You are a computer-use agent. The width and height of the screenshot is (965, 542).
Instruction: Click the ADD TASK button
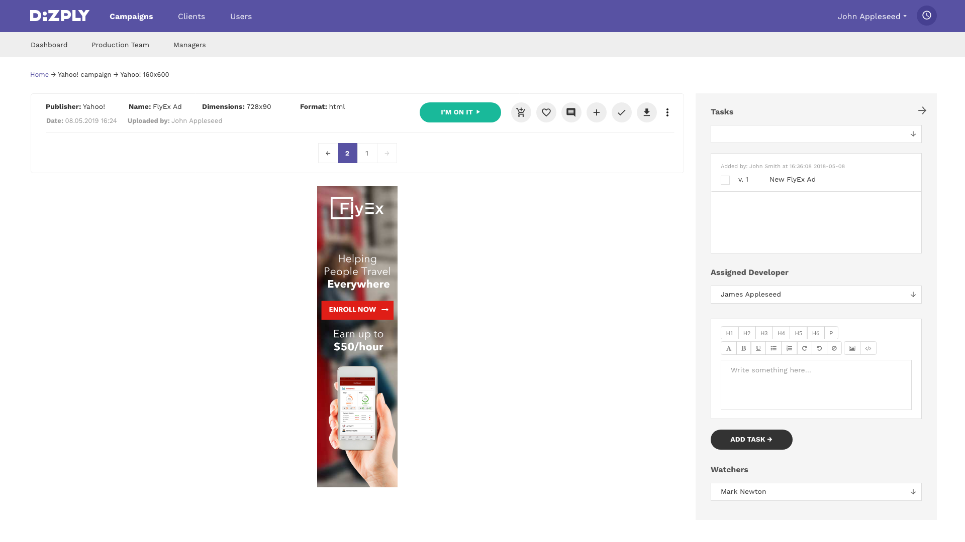[x=751, y=440]
